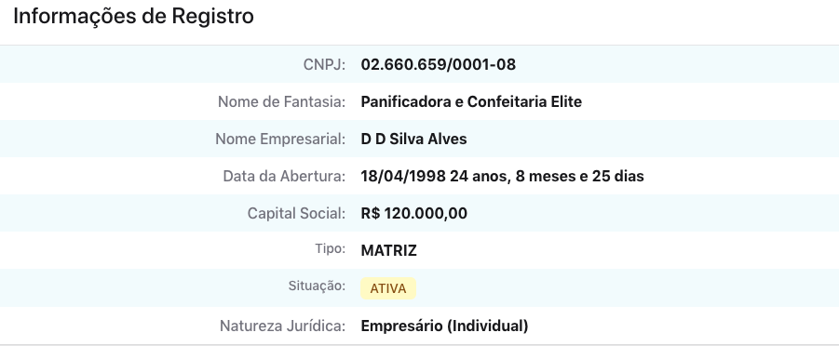This screenshot has height=346, width=839.
Task: Select the CNPJ number 02.660.659/0001-08
Action: tap(439, 65)
